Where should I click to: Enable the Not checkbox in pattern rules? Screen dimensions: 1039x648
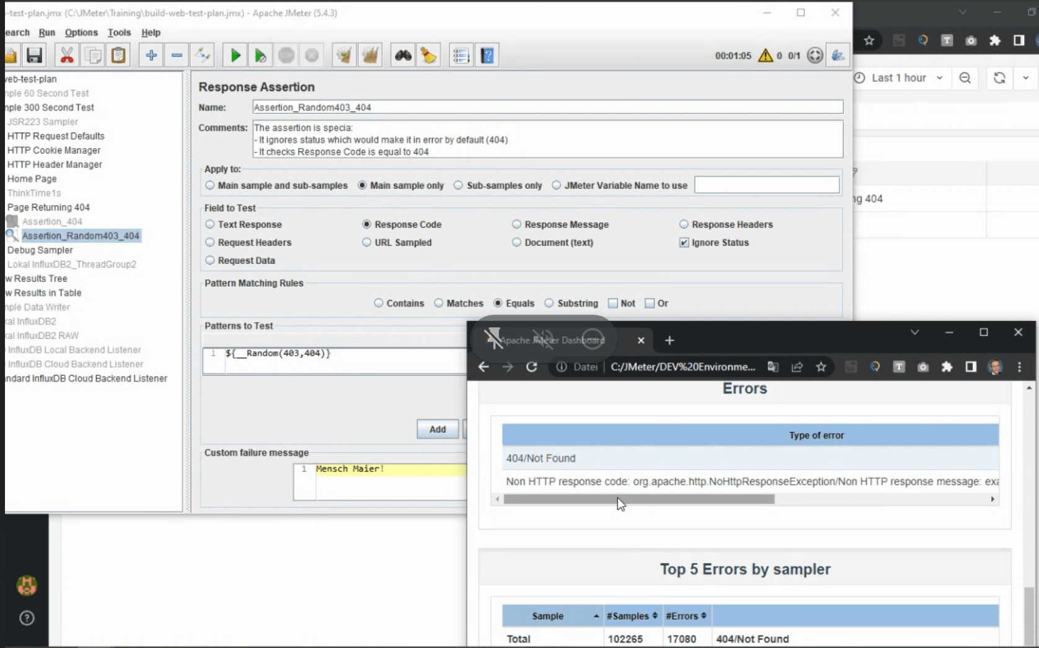click(x=613, y=304)
